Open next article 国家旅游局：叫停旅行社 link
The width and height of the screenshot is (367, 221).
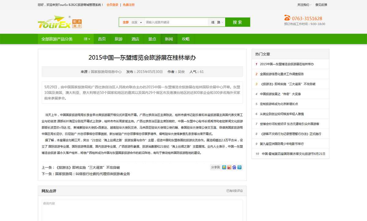[x=92, y=174]
